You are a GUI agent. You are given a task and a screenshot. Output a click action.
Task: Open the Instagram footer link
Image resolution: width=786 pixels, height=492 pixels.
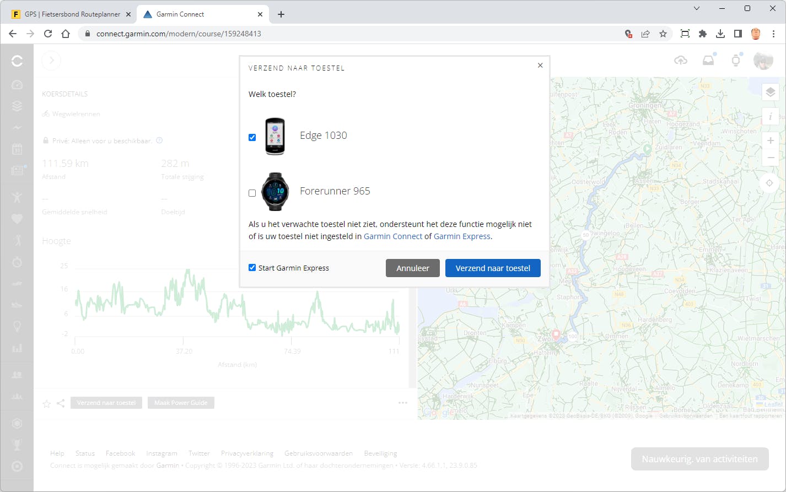click(161, 453)
